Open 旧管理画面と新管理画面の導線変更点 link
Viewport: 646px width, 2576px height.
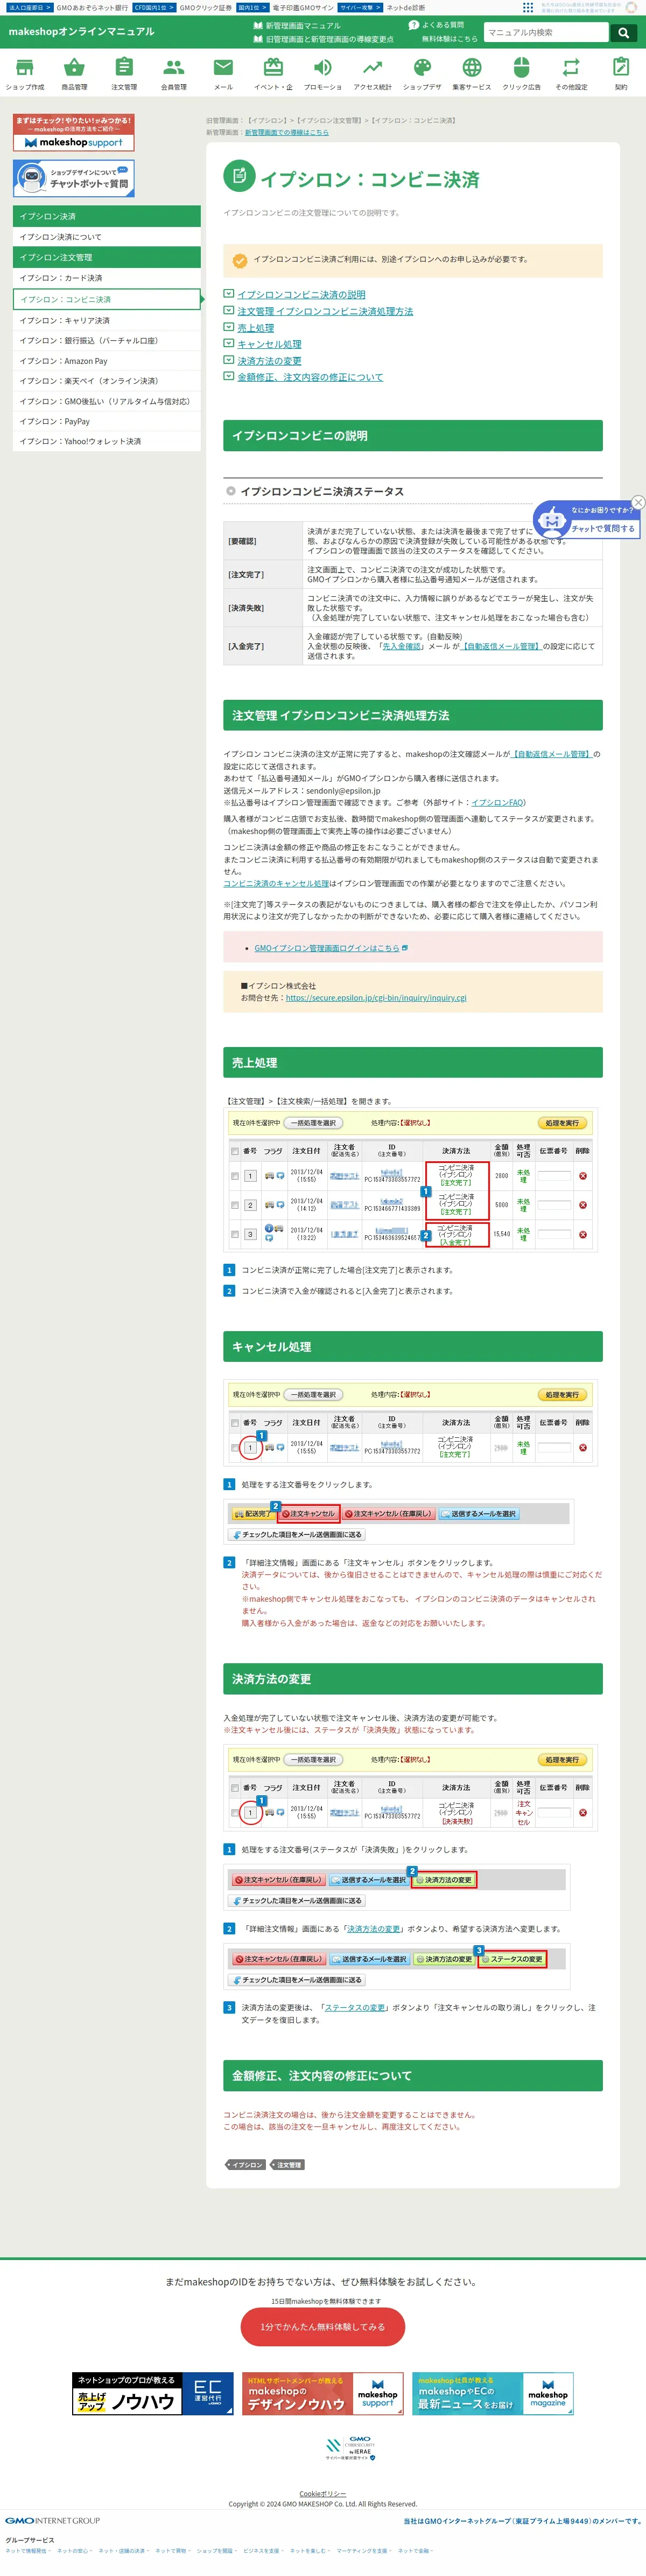point(324,40)
